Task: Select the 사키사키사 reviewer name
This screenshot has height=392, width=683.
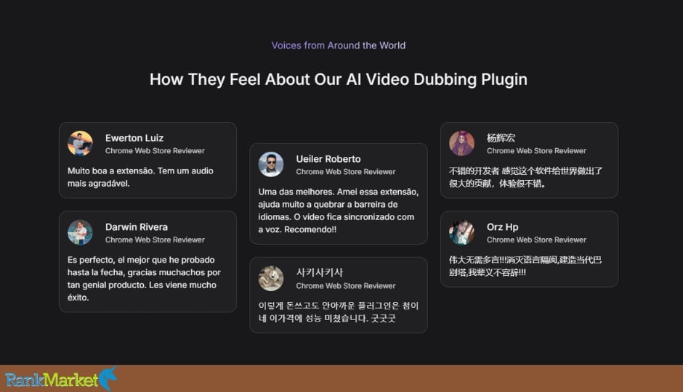Action: pos(320,272)
